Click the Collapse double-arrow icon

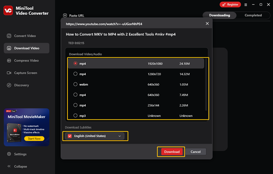[x=9, y=166]
